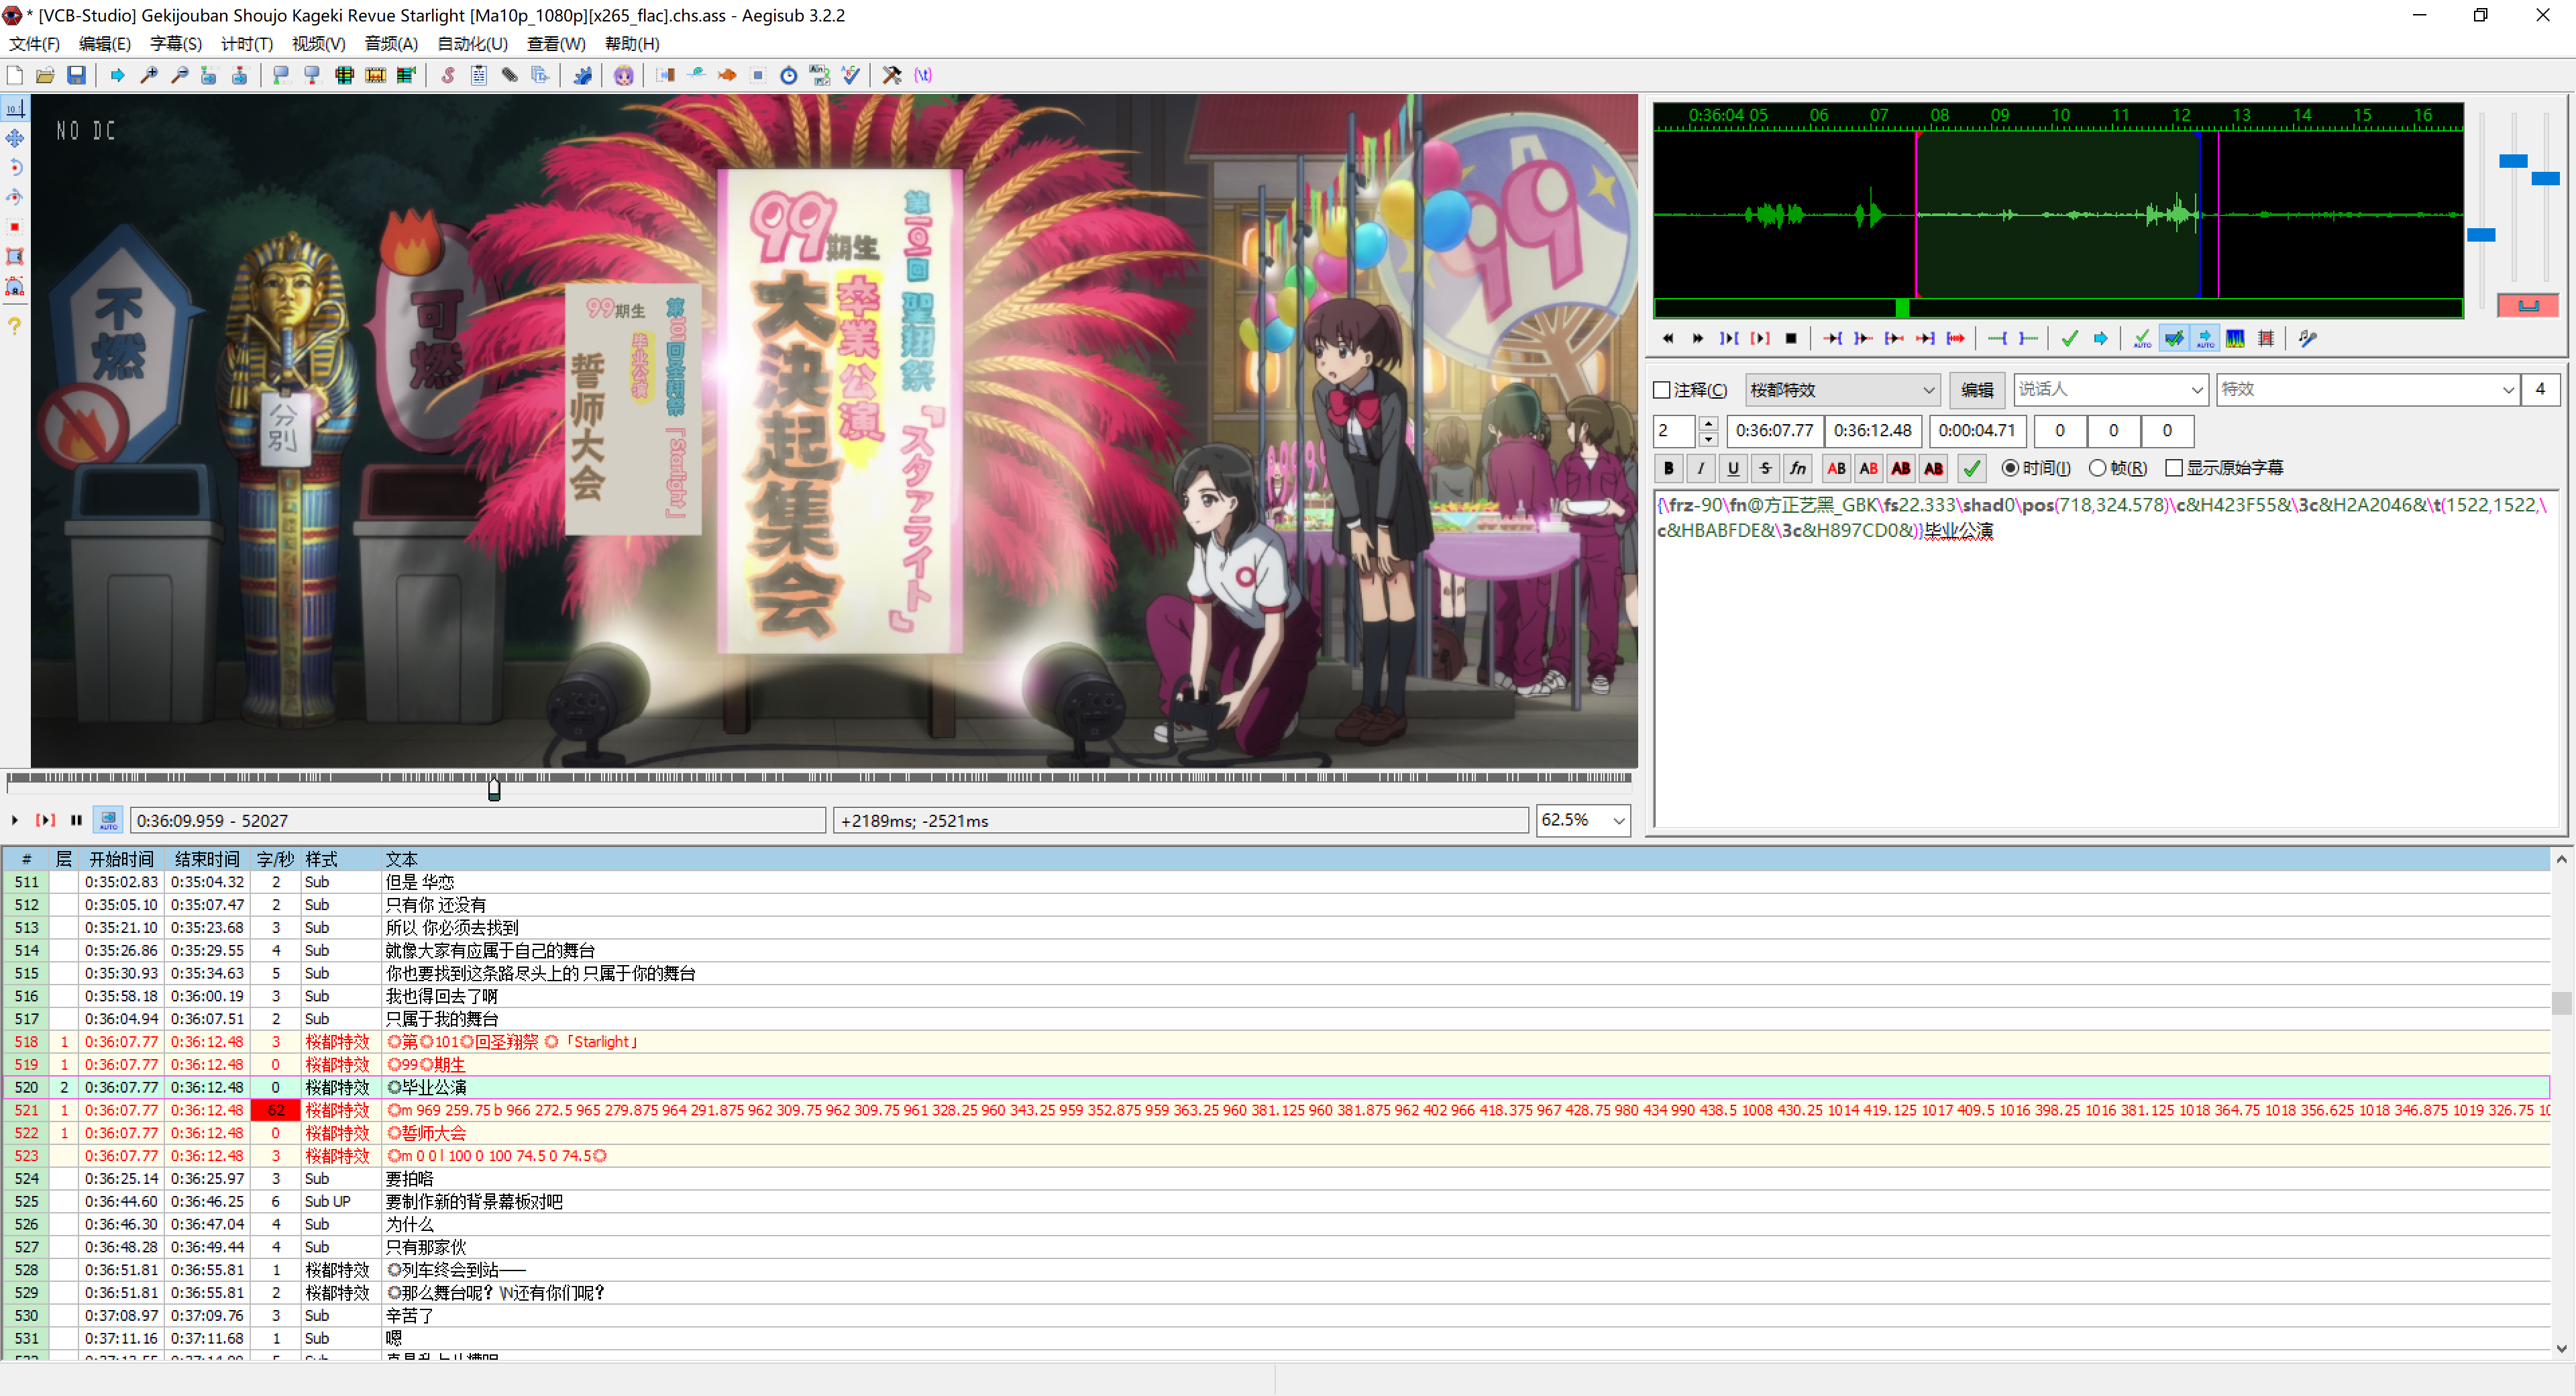This screenshot has height=1396, width=2576.
Task: Increase the layer number with up stepper
Action: [x=1708, y=422]
